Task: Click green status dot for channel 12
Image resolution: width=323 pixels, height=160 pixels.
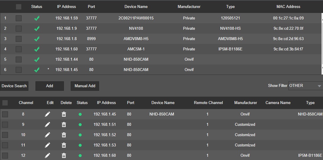Action: [x=80, y=156]
